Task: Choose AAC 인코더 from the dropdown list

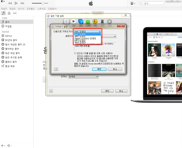Action: (87, 35)
